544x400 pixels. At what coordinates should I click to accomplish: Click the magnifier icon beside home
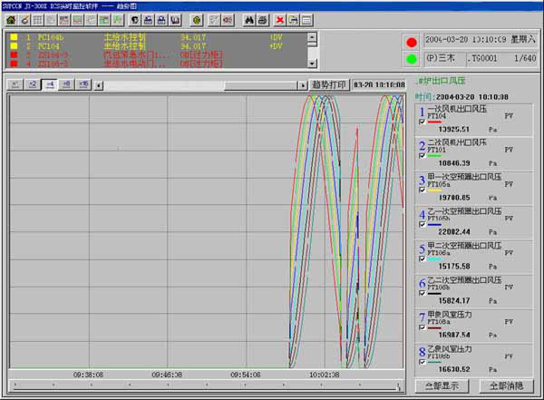point(25,20)
